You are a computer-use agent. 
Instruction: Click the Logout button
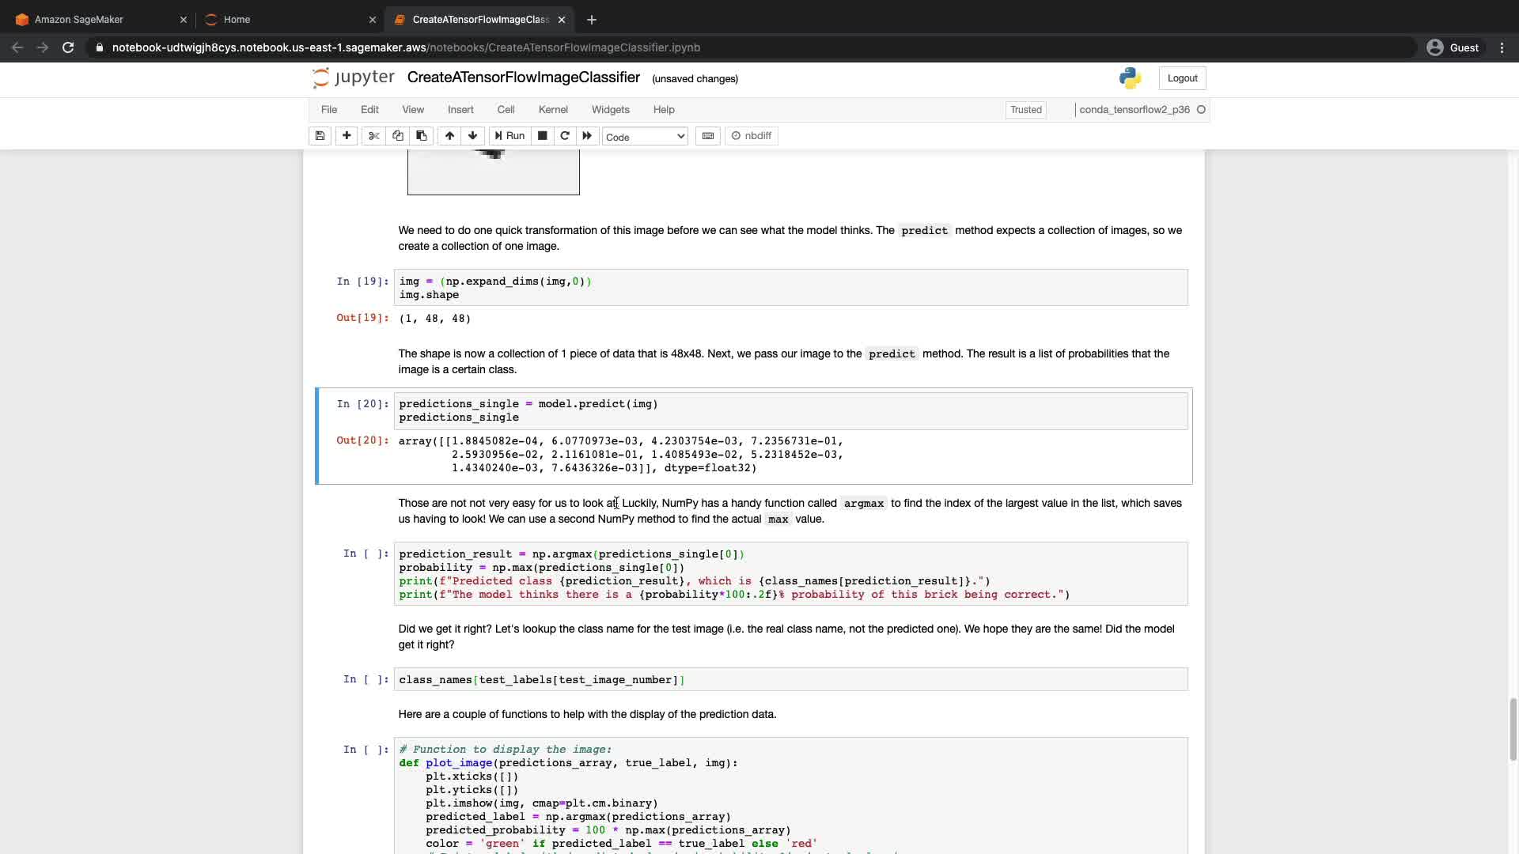coord(1182,78)
